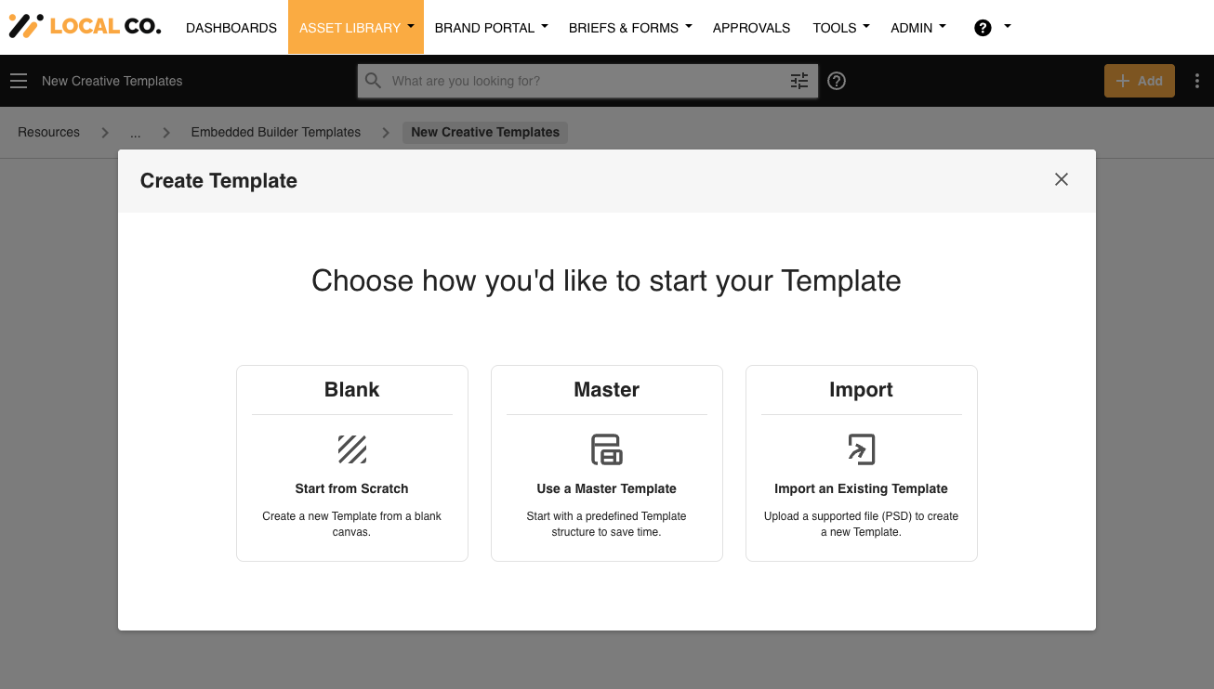This screenshot has width=1214, height=689.
Task: Click the search help question icon
Action: pyautogui.click(x=837, y=81)
